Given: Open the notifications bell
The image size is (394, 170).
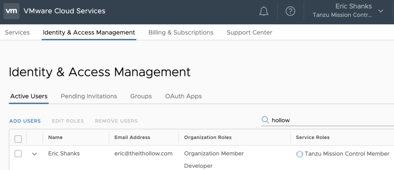Looking at the screenshot, I should pos(264,11).
